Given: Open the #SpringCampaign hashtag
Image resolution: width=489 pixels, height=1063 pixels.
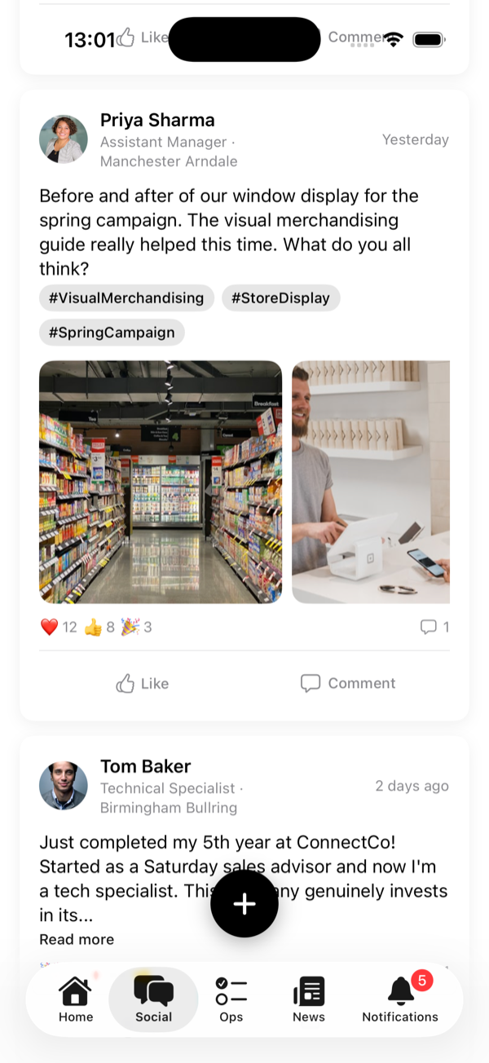Looking at the screenshot, I should (x=112, y=332).
